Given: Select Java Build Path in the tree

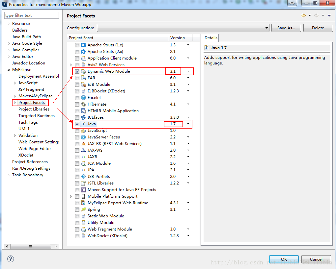Looking at the screenshot, I should click(26, 37).
